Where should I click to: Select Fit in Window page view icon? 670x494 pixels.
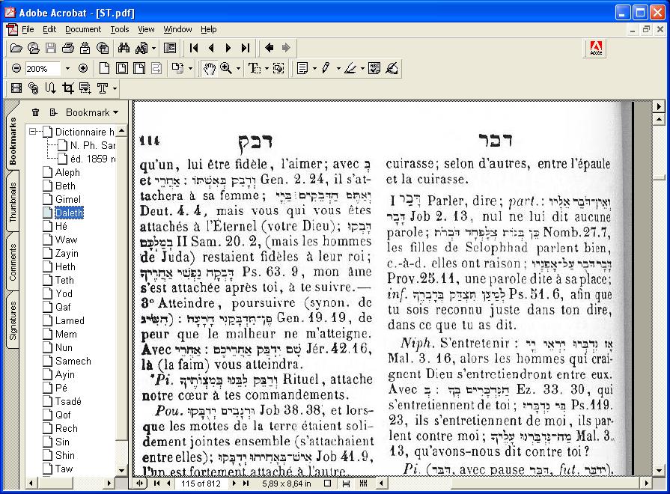[x=122, y=68]
